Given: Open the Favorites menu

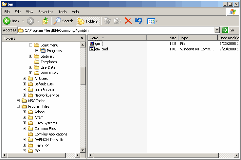Looking at the screenshot, I should coord(46,12).
